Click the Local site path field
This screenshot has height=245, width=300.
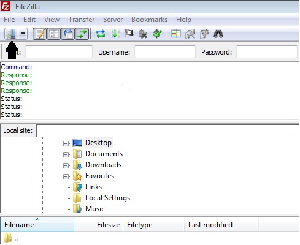pos(167,130)
